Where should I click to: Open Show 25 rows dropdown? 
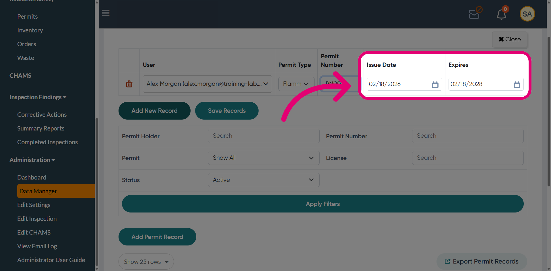coord(146,262)
